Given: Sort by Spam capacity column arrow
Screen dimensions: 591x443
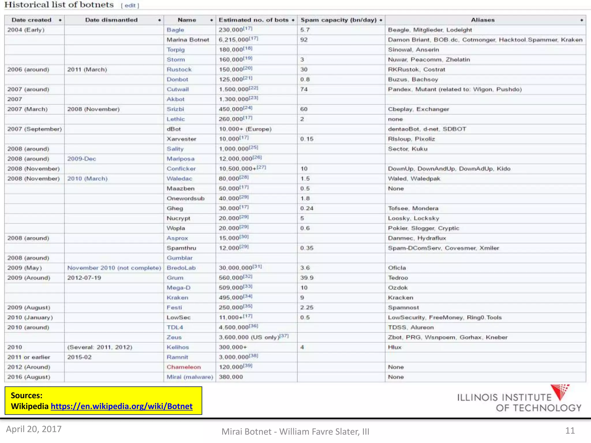Looking at the screenshot, I should tap(381, 20).
